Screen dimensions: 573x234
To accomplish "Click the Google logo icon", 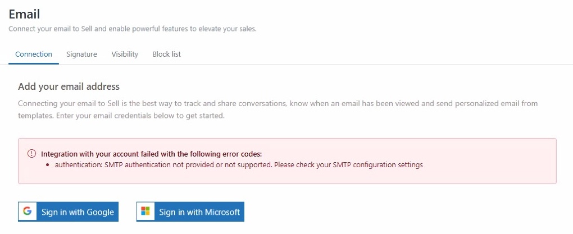I will click(27, 212).
